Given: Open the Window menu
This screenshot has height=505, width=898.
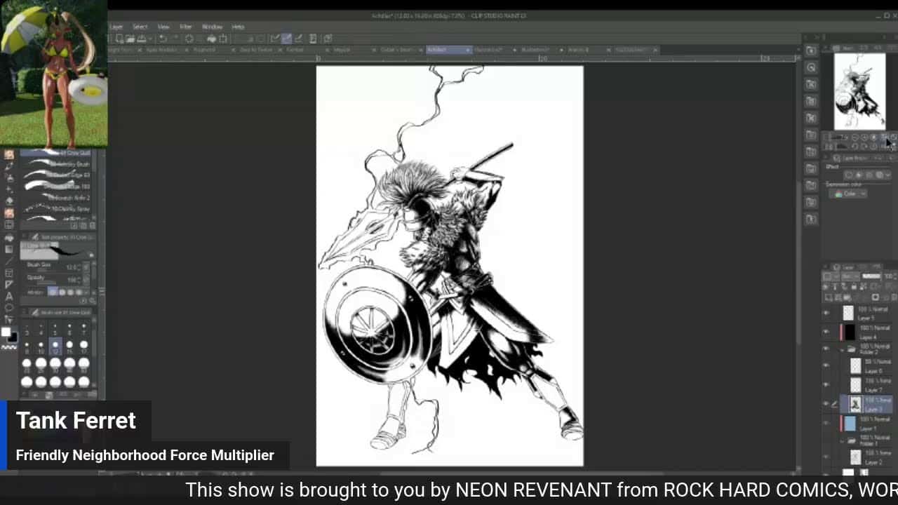Looking at the screenshot, I should point(212,27).
